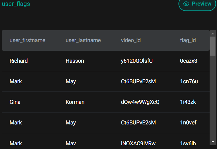Click the video_id column header
Viewport: 217px width, 149px height.
(x=131, y=40)
